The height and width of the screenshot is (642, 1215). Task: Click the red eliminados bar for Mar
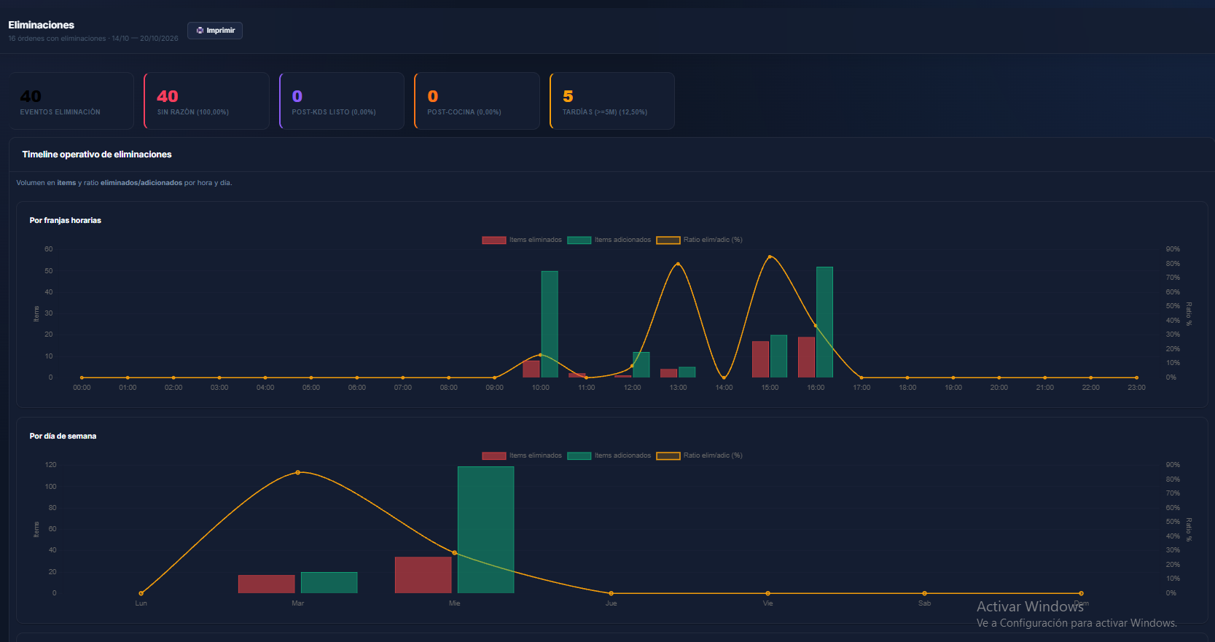(267, 584)
